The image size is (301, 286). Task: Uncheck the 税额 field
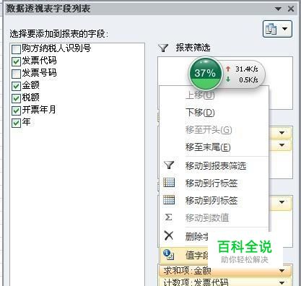pyautogui.click(x=16, y=98)
